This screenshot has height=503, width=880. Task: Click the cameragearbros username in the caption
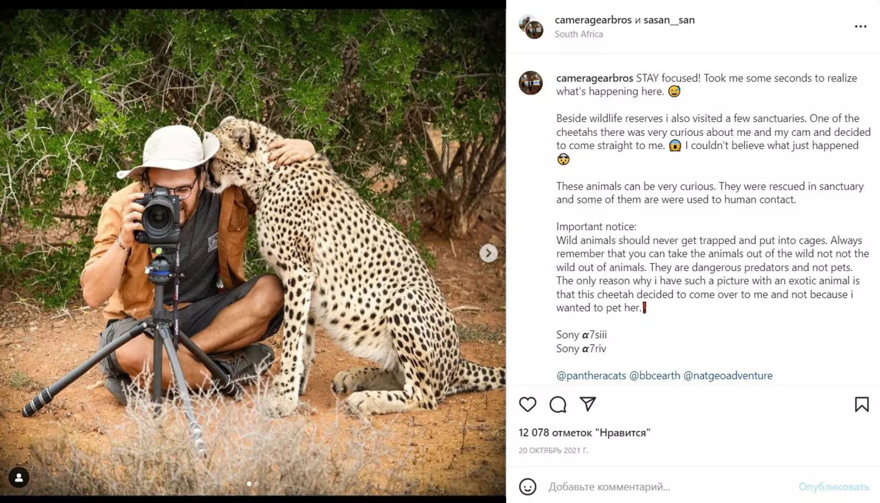point(595,78)
